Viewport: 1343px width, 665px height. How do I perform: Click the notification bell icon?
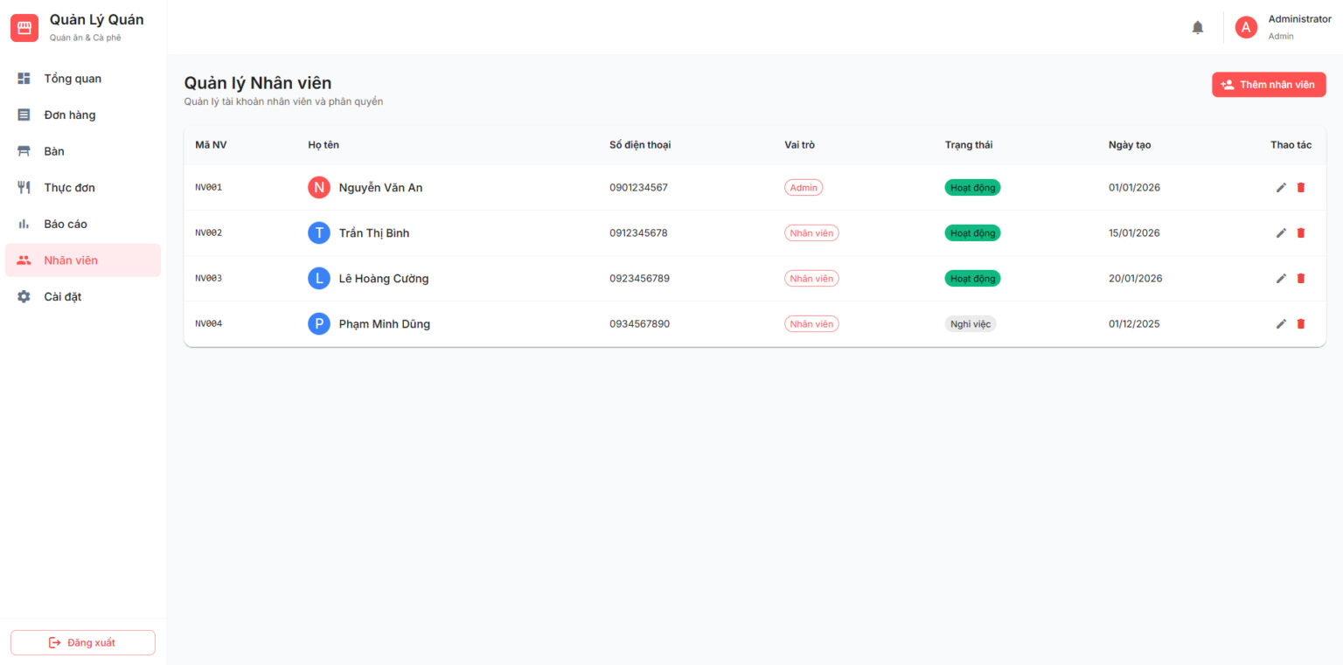click(x=1198, y=27)
